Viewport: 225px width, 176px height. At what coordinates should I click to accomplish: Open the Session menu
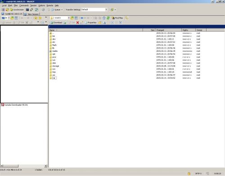33,5
